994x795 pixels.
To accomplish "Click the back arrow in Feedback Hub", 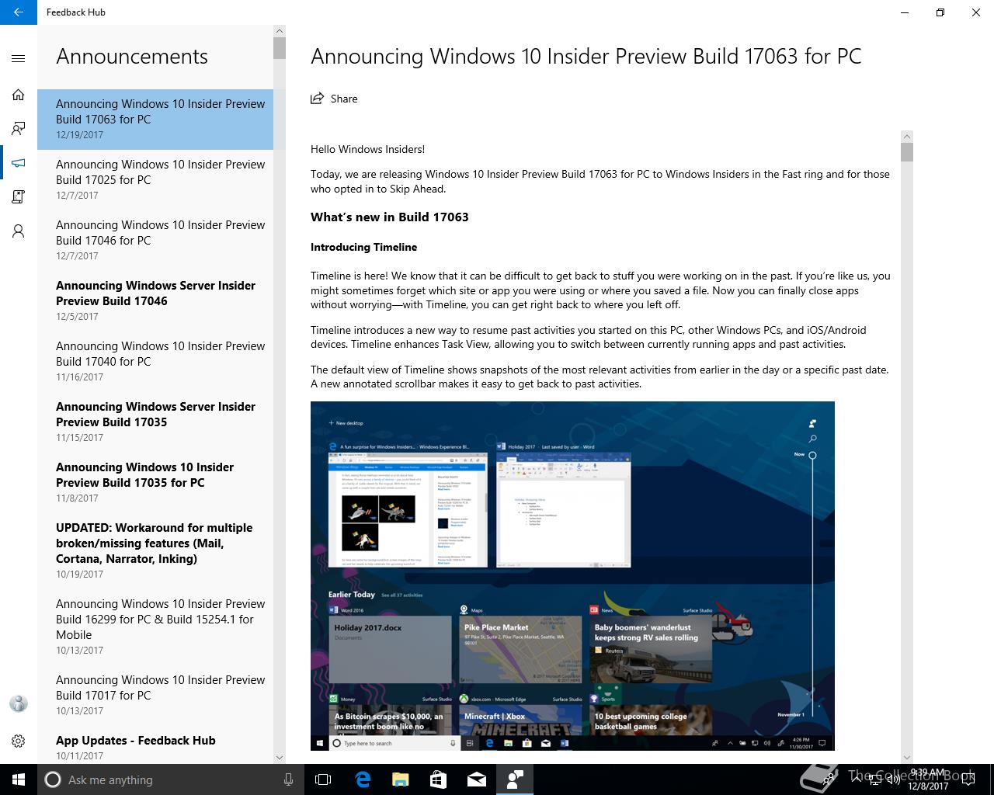I will 19,12.
